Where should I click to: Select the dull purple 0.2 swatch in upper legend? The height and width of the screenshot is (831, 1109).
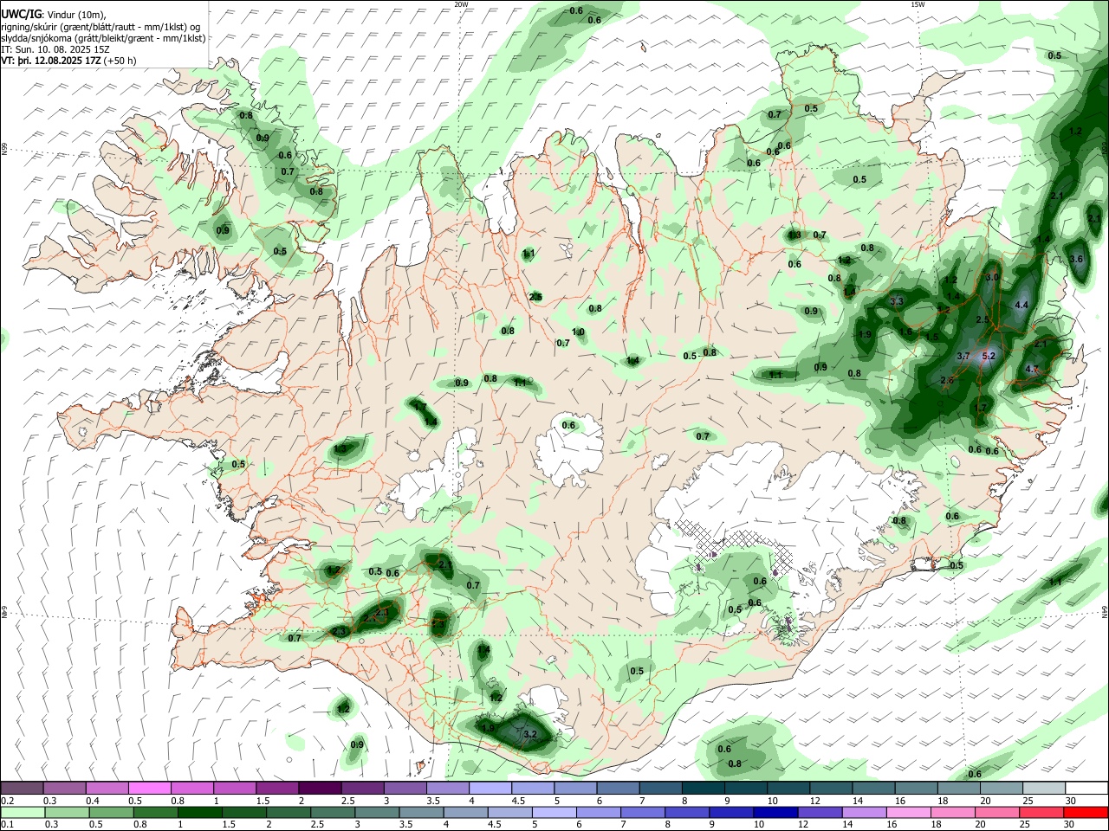pyautogui.click(x=22, y=788)
